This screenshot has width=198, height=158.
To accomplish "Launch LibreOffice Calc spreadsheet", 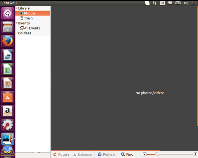I will [x=8, y=69].
